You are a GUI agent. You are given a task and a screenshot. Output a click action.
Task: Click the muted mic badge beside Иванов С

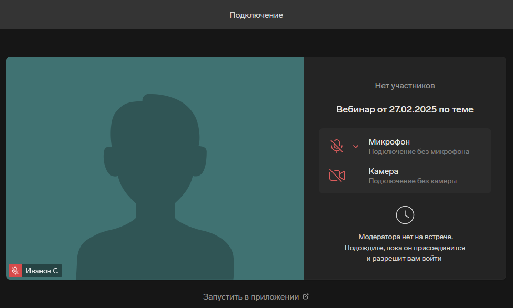click(15, 271)
